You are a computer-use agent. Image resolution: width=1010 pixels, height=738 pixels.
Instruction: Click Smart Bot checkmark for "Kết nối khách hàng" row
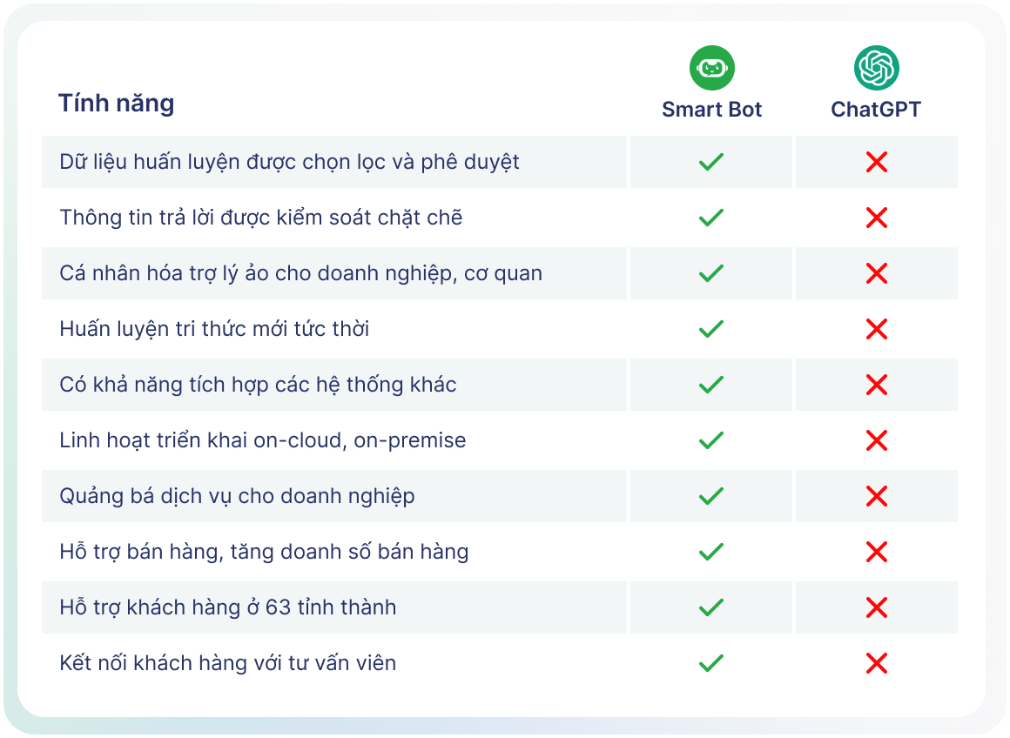711,663
